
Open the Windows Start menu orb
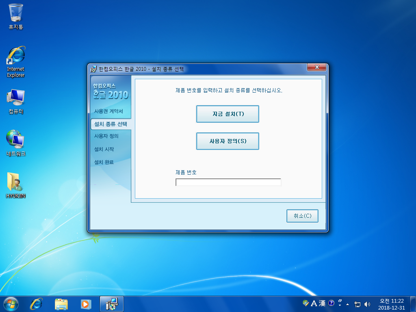click(x=11, y=304)
